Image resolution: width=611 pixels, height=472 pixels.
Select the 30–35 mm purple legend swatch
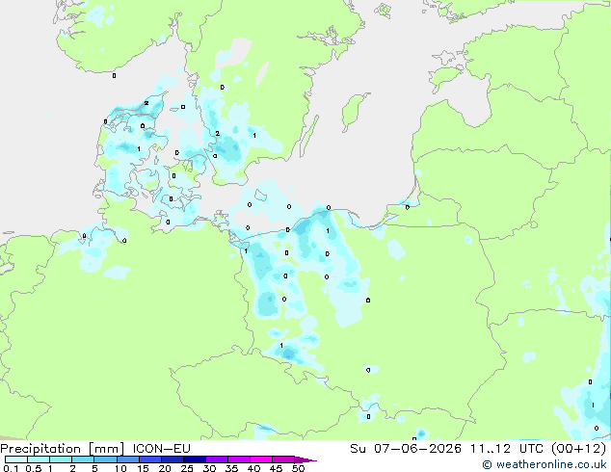[x=216, y=459]
